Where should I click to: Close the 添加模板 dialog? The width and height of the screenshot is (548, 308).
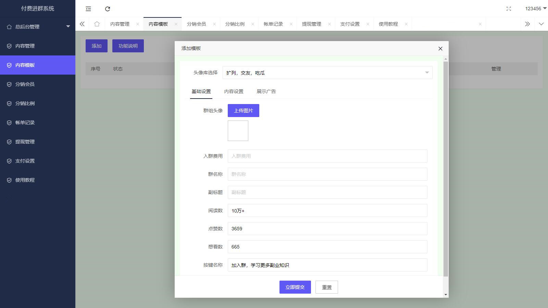click(x=440, y=49)
